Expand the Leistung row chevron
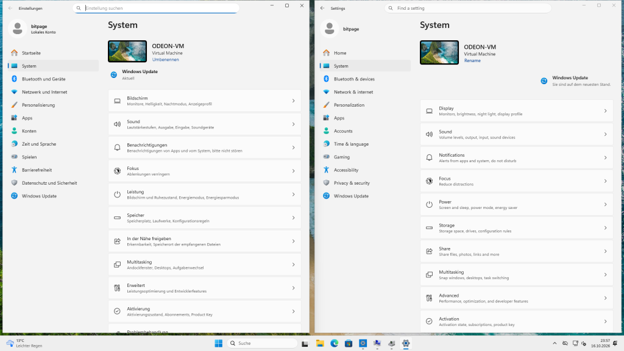The image size is (624, 351). pos(293,194)
